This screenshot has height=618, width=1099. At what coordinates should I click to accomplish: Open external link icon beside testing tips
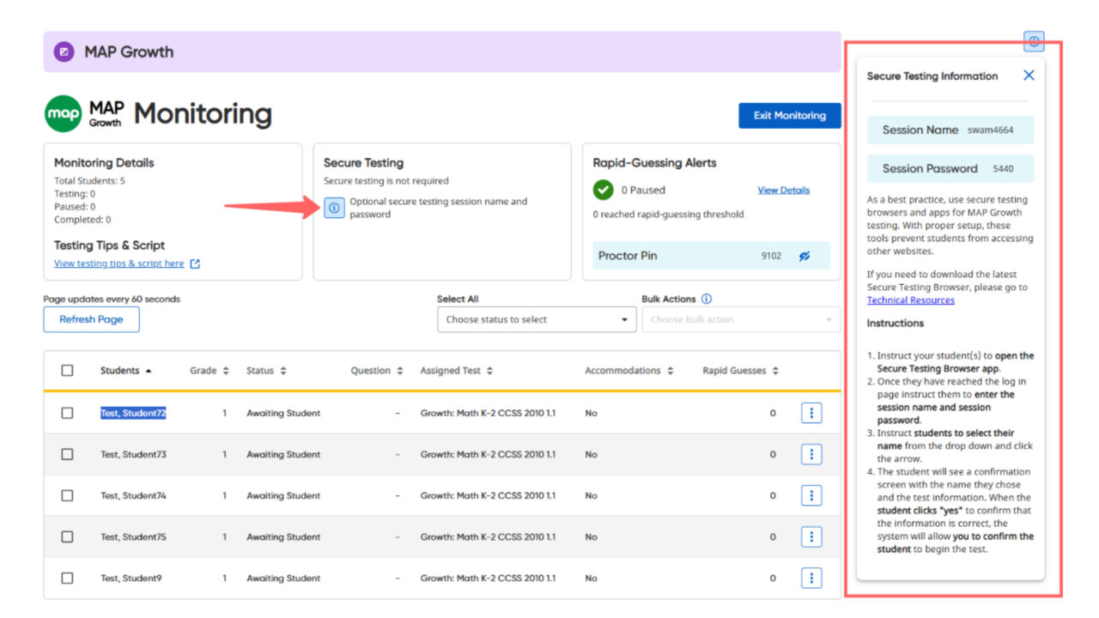(x=195, y=264)
